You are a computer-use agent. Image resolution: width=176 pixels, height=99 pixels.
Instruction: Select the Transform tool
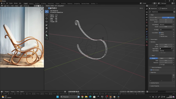[47, 28]
